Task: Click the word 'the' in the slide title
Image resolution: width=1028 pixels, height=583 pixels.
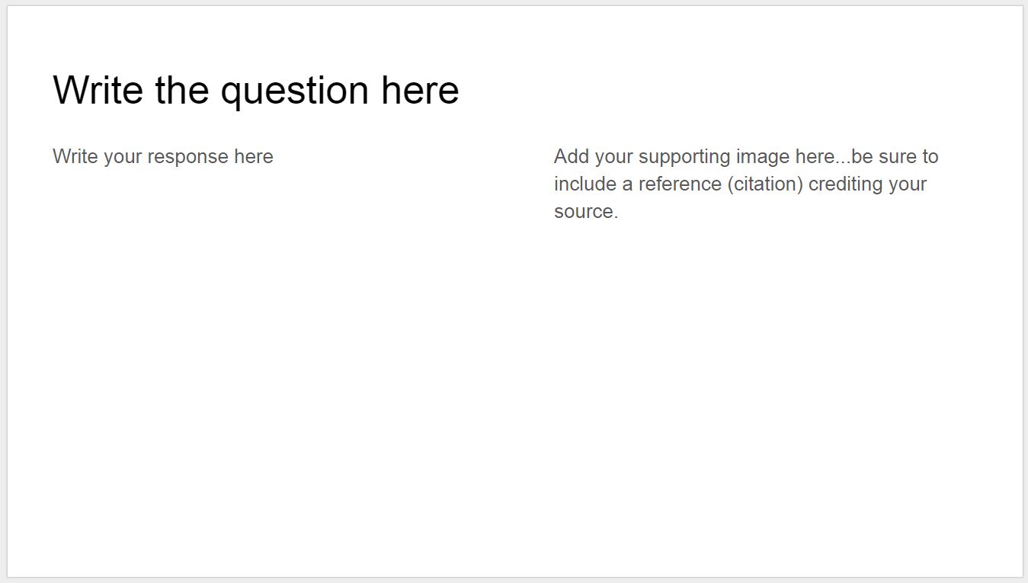Action: tap(182, 90)
